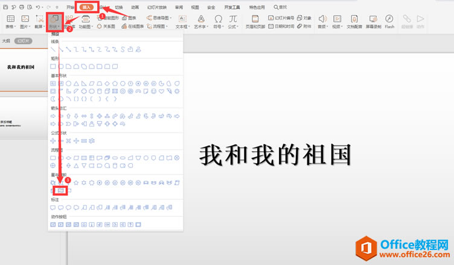Select the first slide thumbnail
The width and height of the screenshot is (454, 265).
click(24, 68)
